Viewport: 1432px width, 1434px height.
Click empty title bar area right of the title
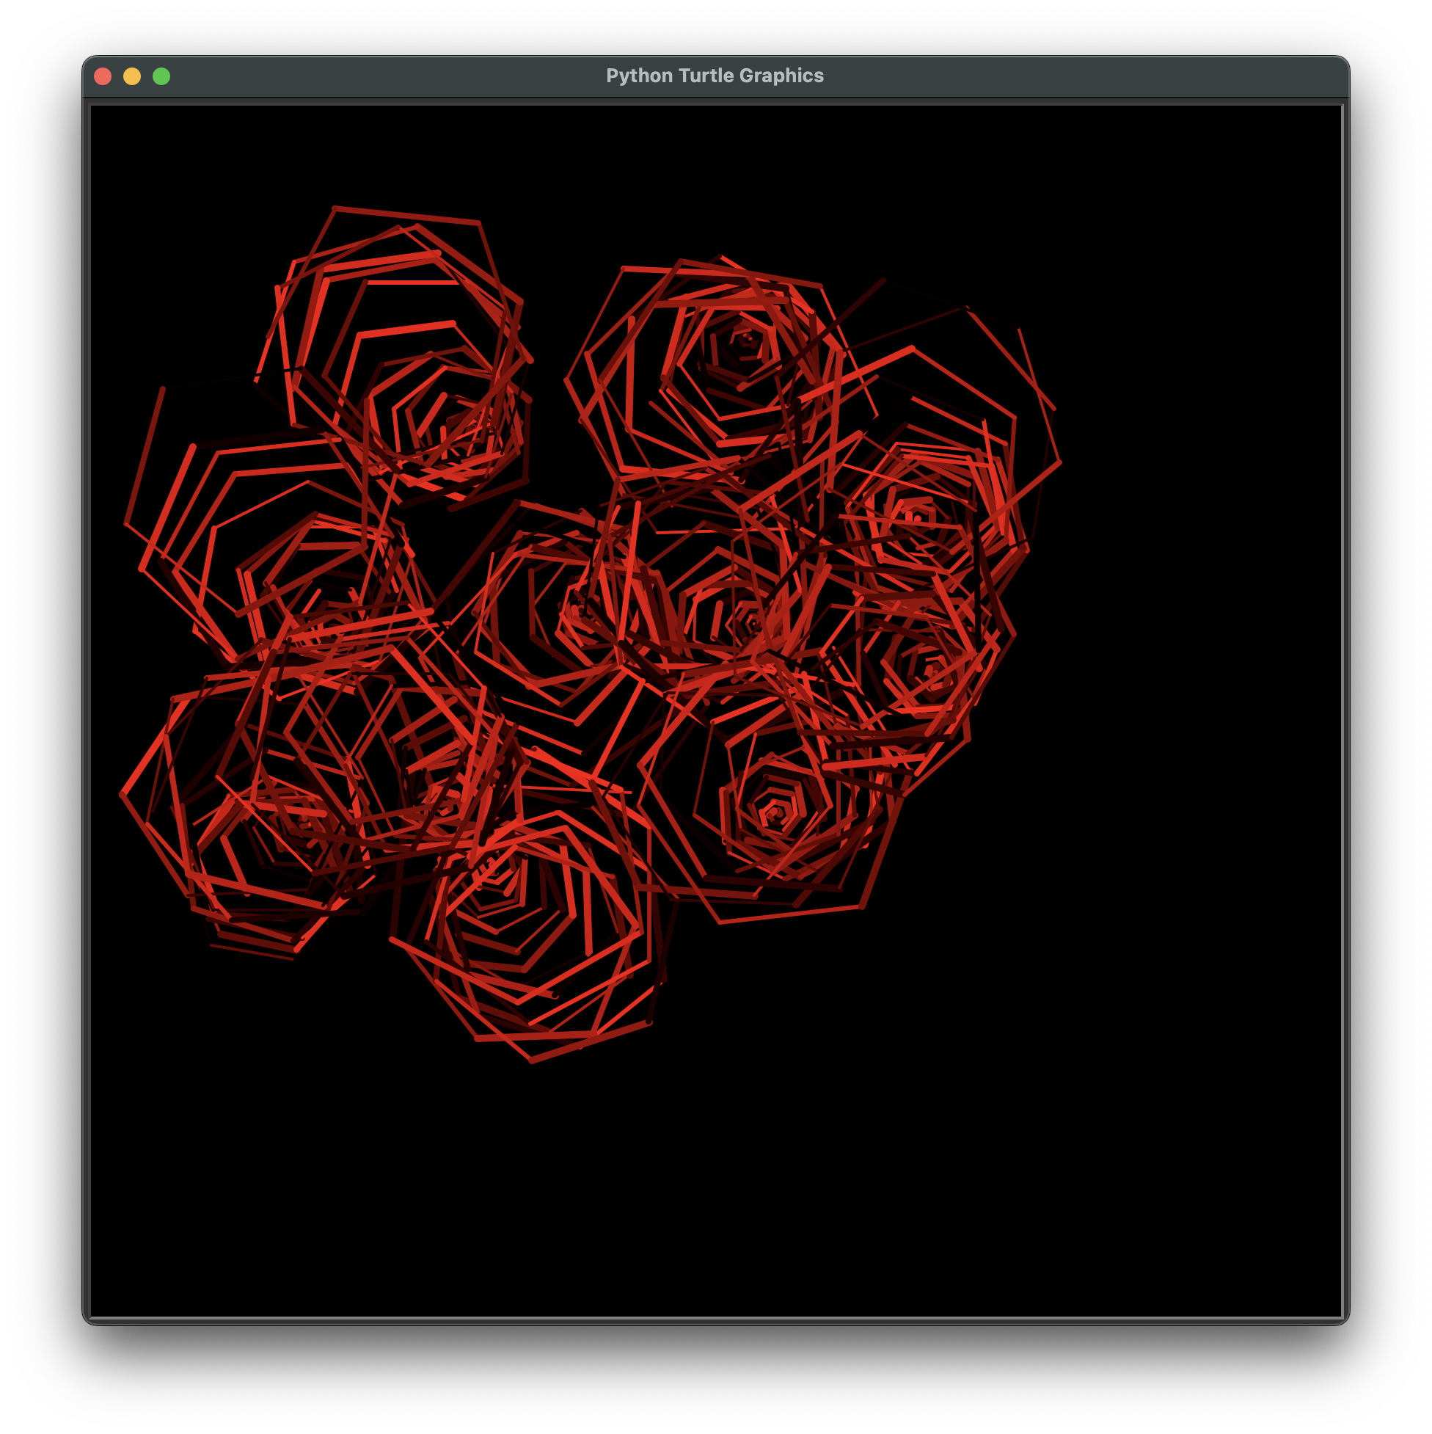1076,76
